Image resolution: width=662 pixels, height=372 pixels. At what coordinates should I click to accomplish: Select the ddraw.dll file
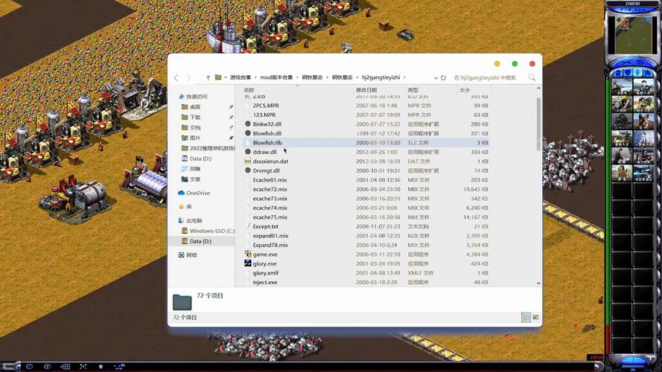[264, 152]
